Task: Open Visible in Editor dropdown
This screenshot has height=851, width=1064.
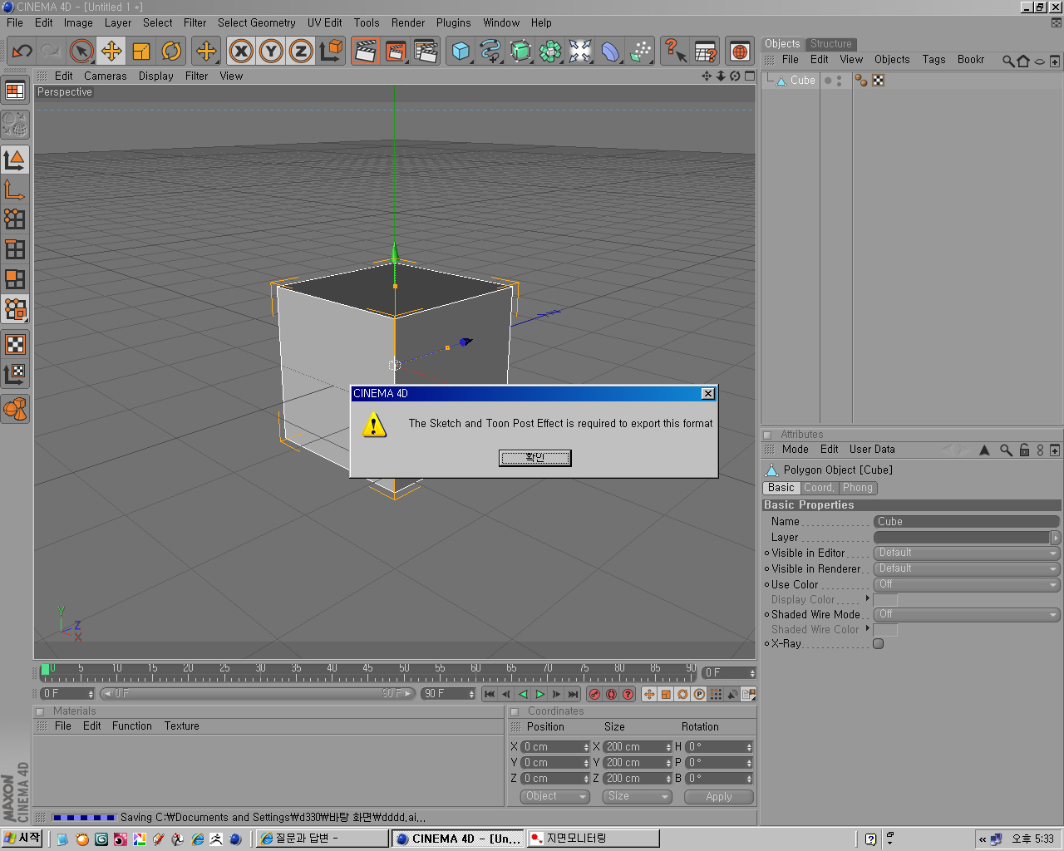Action: tap(967, 553)
